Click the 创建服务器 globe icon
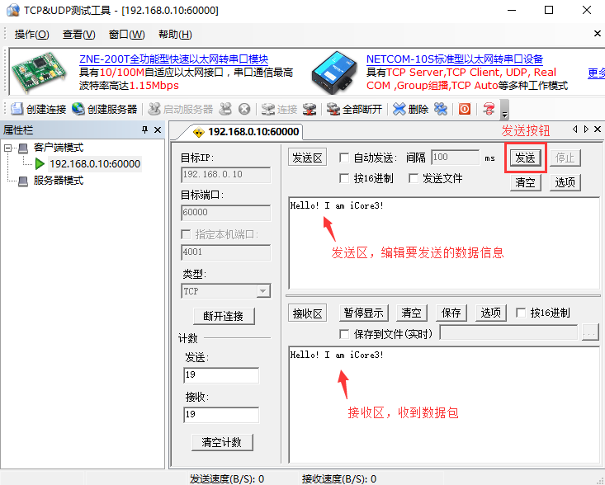This screenshot has height=485, width=605. pos(78,109)
